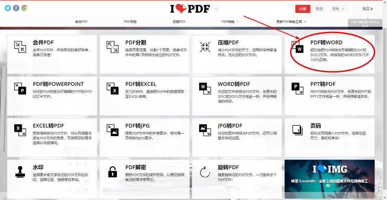Image resolution: width=387 pixels, height=200 pixels.
Task: Open the iLoveIMG promotional banner
Action: (330, 179)
